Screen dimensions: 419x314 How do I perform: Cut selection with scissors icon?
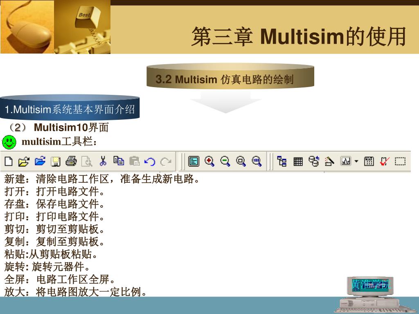tap(103, 161)
